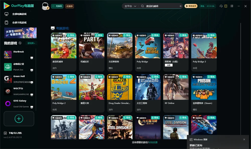Image resolution: width=251 pixels, height=149 pixels.
Task: Open the 大学生专属优惠 banner
Action: pos(20,33)
